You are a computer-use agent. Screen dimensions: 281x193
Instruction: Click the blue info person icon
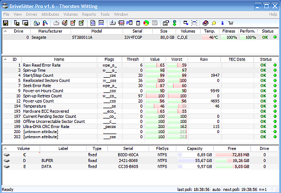click(x=222, y=23)
